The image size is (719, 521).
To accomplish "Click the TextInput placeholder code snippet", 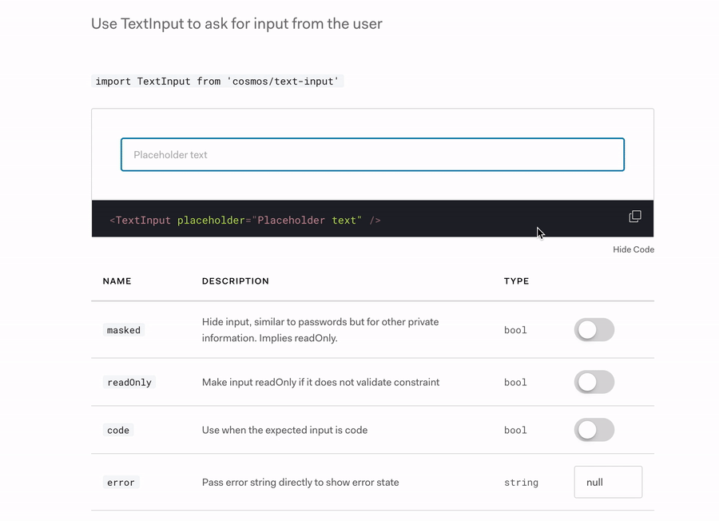I will tap(245, 220).
